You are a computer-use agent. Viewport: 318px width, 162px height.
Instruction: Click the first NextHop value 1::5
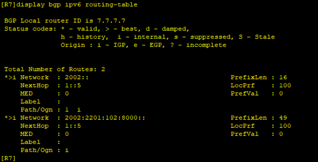[x=73, y=86]
